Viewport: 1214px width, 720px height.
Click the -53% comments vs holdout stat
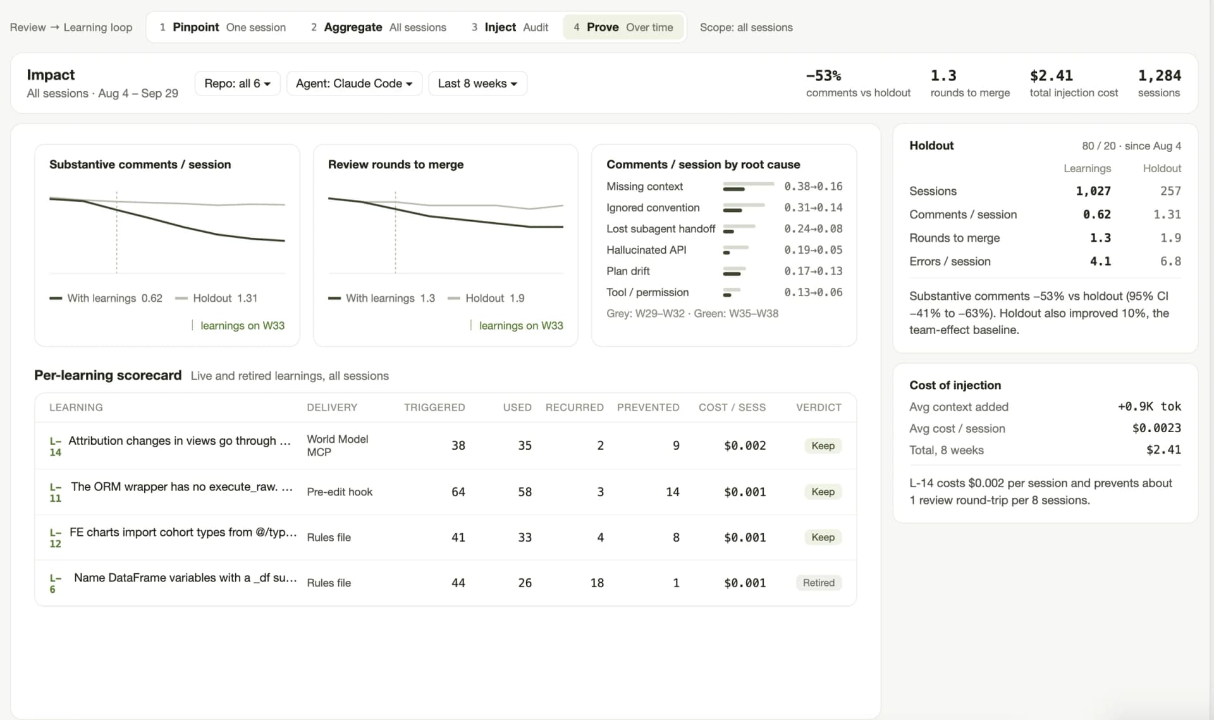[x=858, y=84]
